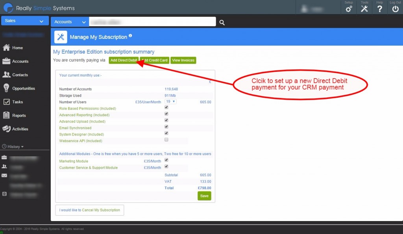Open the Setup gear menu

(x=348, y=8)
